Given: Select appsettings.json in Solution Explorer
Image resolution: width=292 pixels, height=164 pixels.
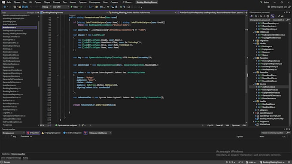Looking at the screenshot, I should click(266, 113).
